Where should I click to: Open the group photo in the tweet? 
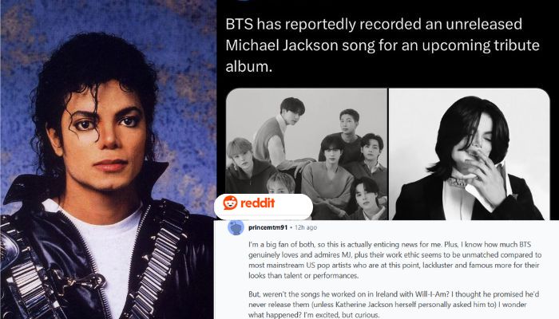[x=306, y=154]
